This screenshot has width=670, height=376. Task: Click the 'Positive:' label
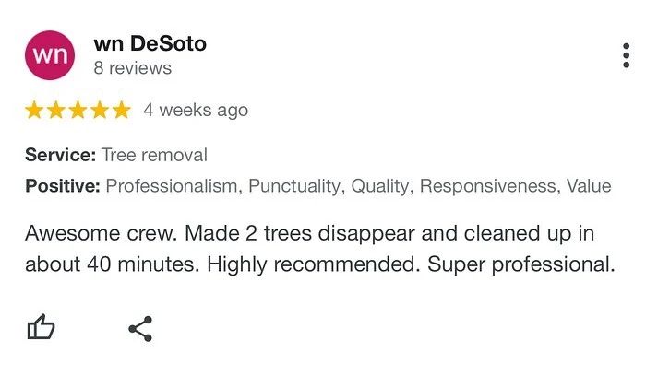tap(63, 186)
